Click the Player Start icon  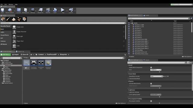(14, 41)
